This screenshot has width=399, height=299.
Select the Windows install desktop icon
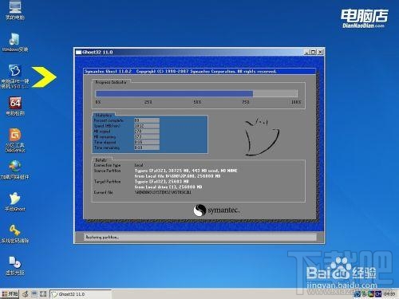coord(15,42)
